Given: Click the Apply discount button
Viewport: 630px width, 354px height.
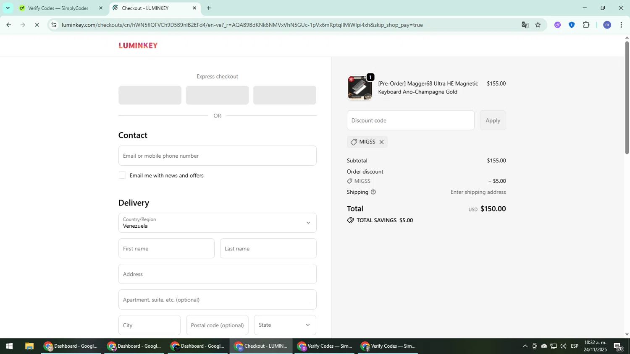Looking at the screenshot, I should coord(493,120).
